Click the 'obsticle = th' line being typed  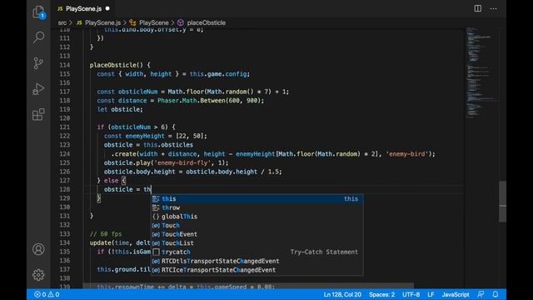(x=127, y=189)
